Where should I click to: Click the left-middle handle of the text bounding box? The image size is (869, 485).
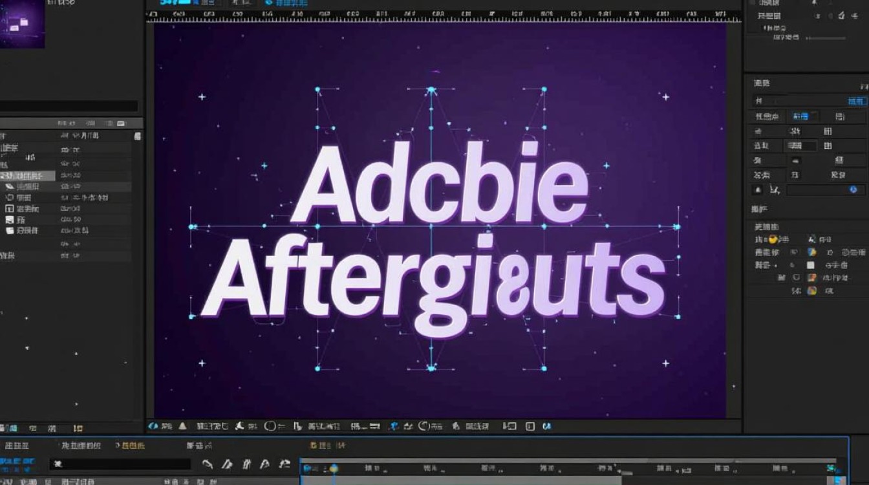pos(191,226)
